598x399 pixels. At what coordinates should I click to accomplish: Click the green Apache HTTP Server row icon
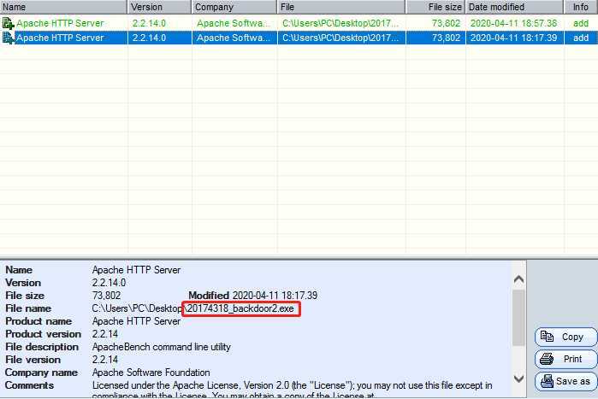point(8,23)
